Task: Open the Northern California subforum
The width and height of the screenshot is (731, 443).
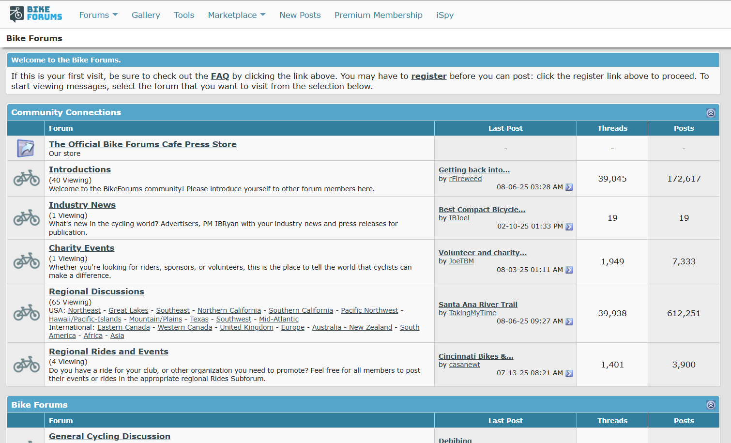Action: (229, 310)
